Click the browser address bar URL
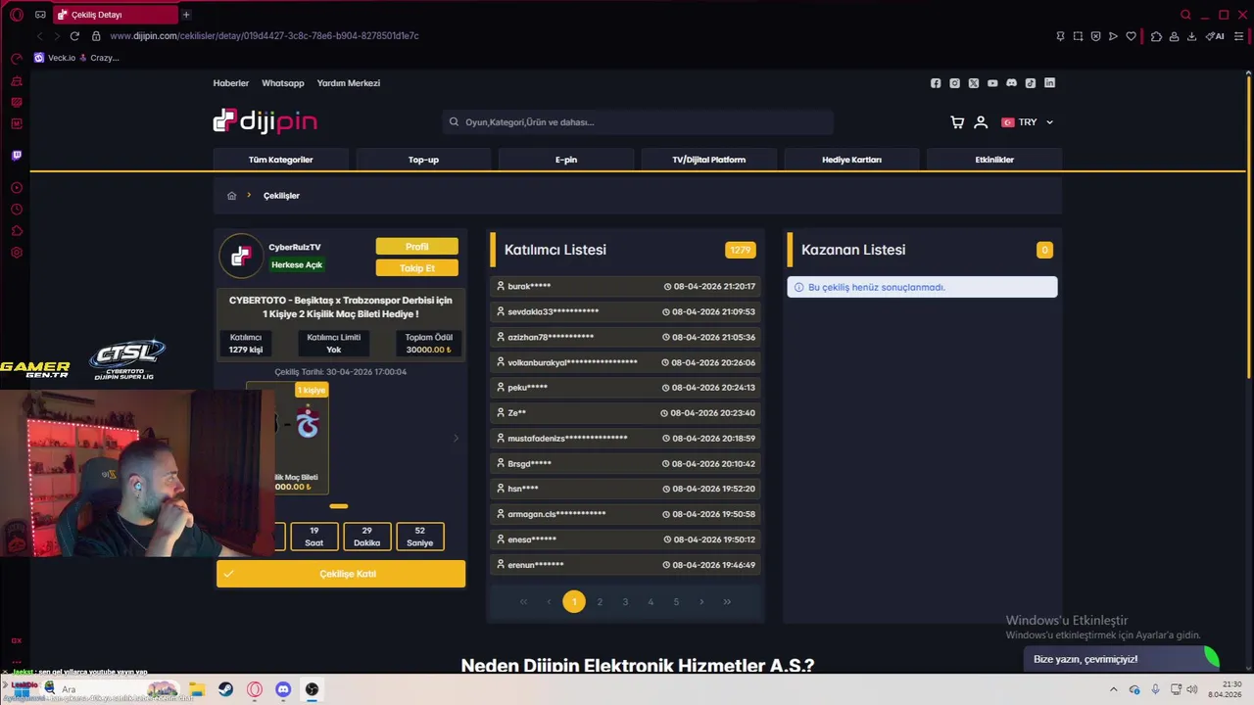Image resolution: width=1254 pixels, height=705 pixels. 265,36
